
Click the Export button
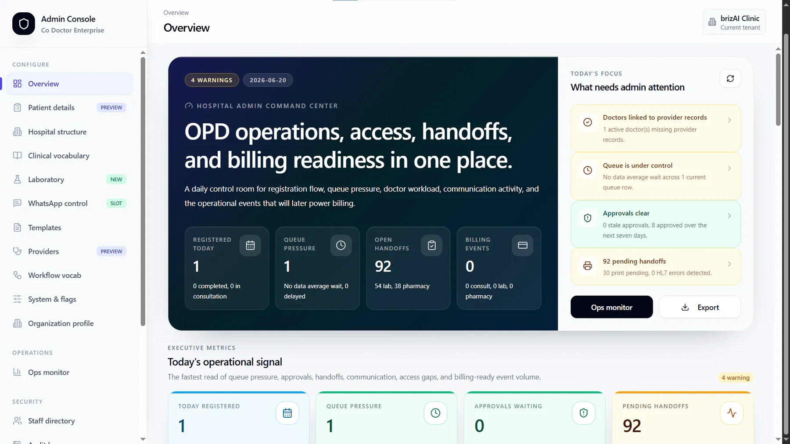click(x=700, y=307)
